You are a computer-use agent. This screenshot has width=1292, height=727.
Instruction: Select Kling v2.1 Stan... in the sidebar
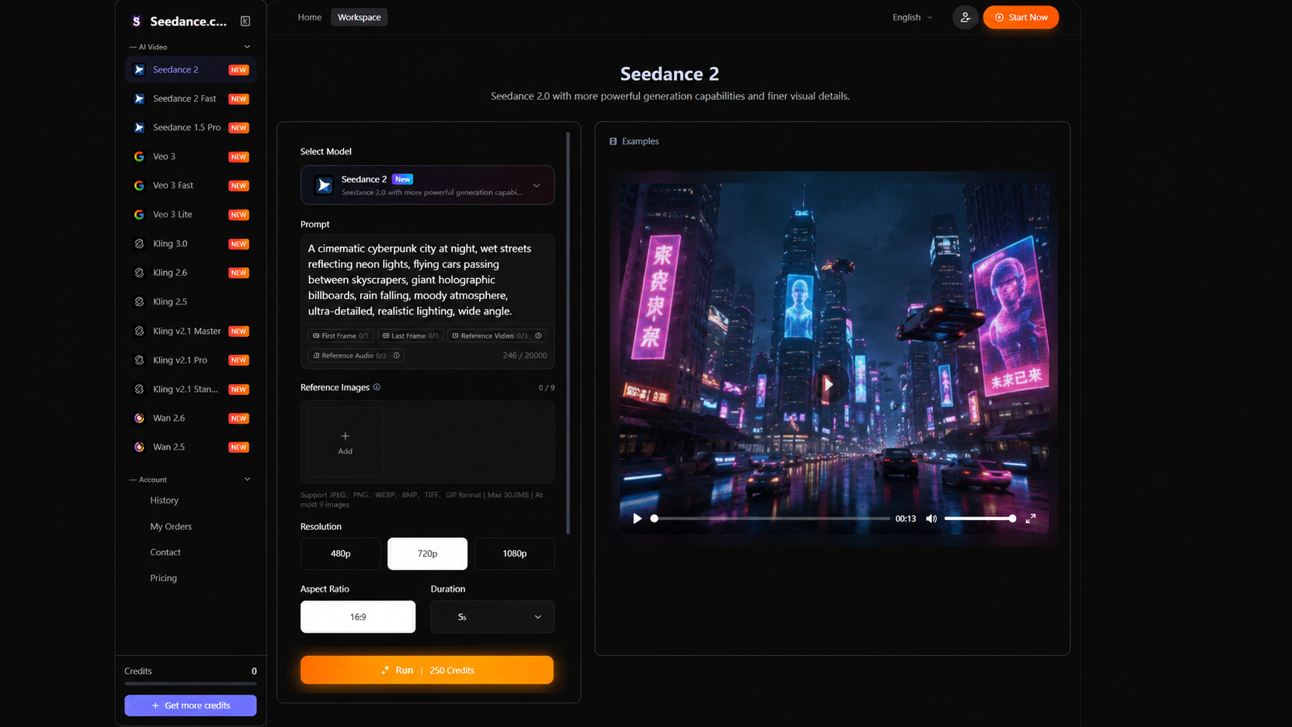tap(190, 389)
